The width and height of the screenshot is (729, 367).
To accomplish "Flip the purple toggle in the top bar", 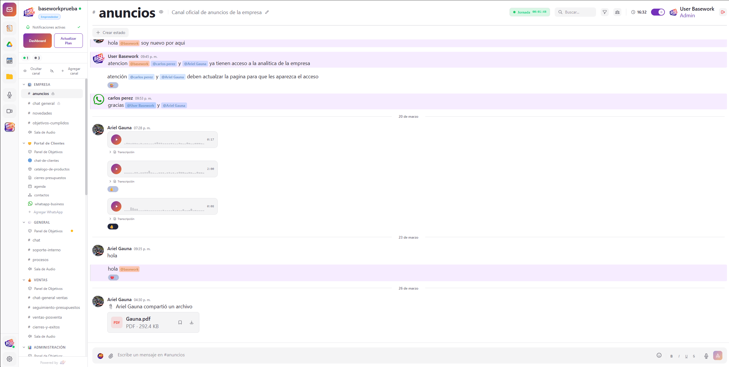I will [658, 12].
